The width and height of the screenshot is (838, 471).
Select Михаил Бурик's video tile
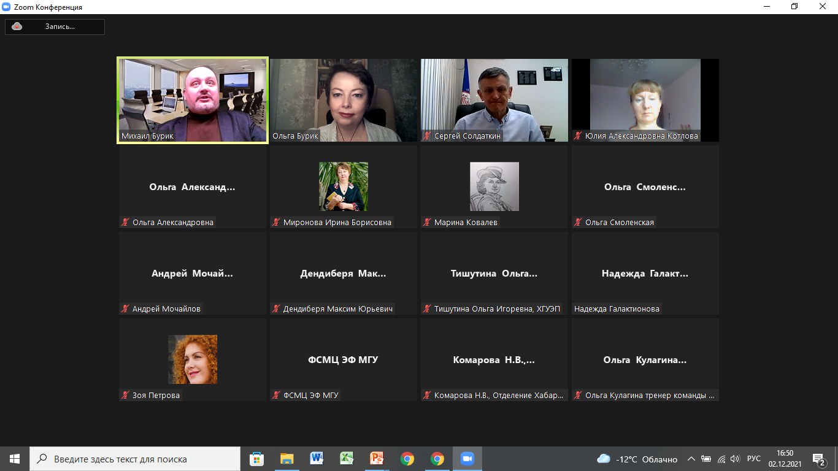(x=193, y=101)
